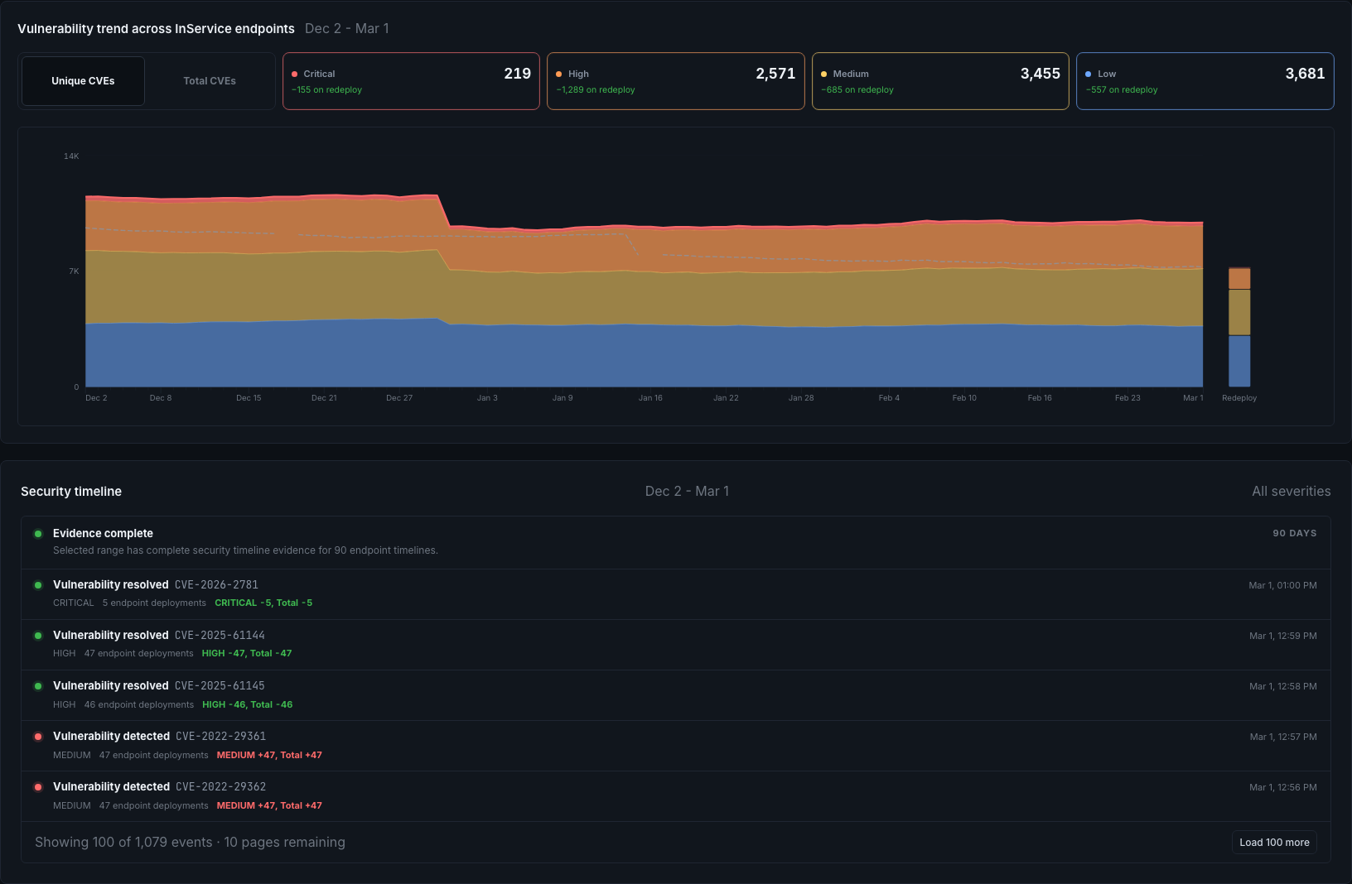The image size is (1352, 884).
Task: Click the 'Mar 1, 01:00 PM' timestamp
Action: (x=1282, y=585)
